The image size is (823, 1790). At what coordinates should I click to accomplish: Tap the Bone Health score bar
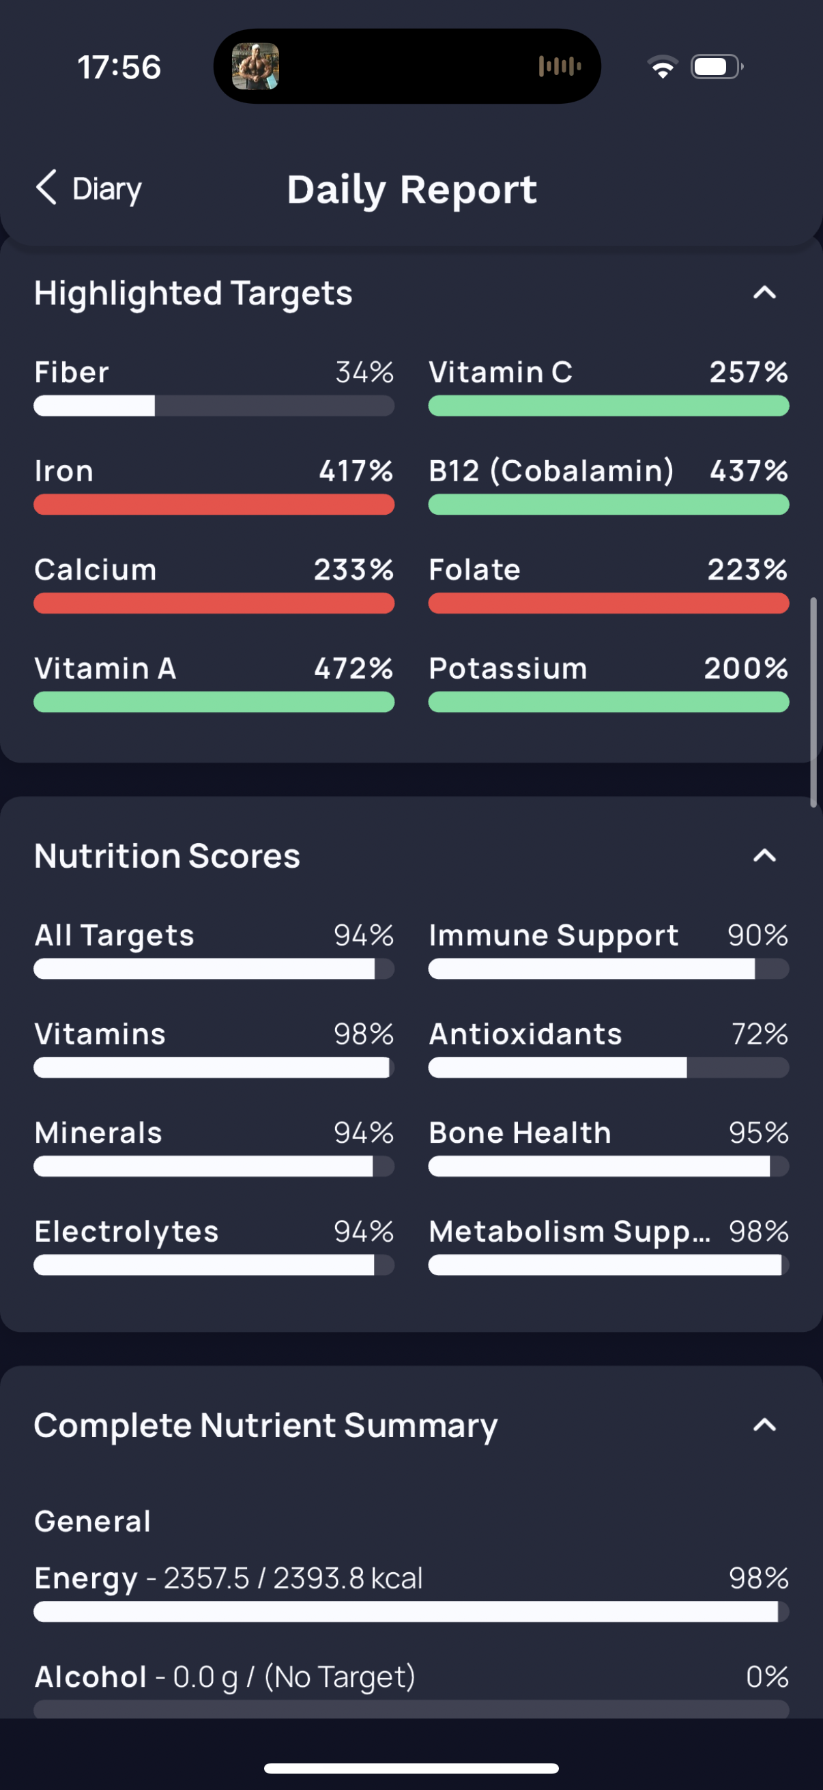609,1166
